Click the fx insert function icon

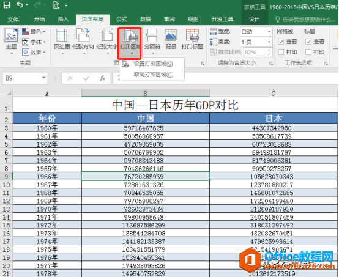point(102,78)
